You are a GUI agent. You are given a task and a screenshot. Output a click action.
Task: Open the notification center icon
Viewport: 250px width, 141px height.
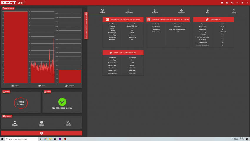click(x=247, y=139)
